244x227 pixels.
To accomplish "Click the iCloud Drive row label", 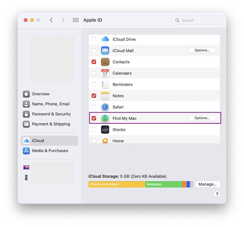I will pyautogui.click(x=124, y=39).
